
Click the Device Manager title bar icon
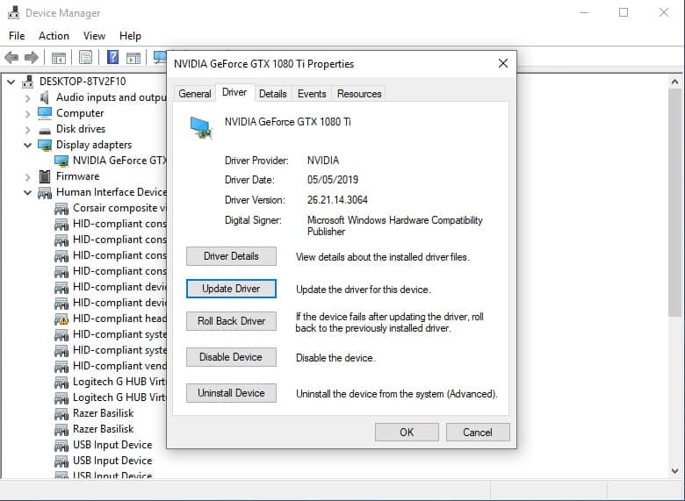[13, 12]
